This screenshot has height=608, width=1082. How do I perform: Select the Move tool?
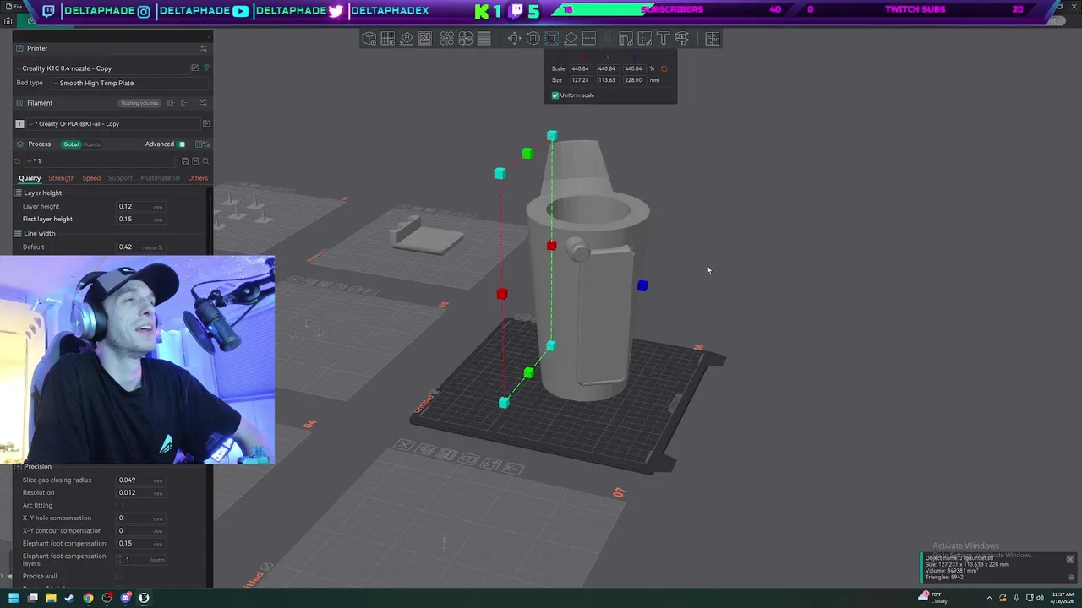(514, 39)
